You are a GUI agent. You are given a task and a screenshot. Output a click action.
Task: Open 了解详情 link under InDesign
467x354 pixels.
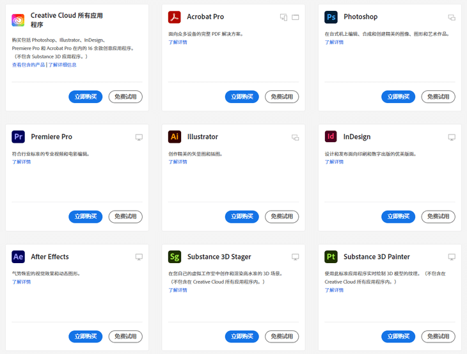334,162
